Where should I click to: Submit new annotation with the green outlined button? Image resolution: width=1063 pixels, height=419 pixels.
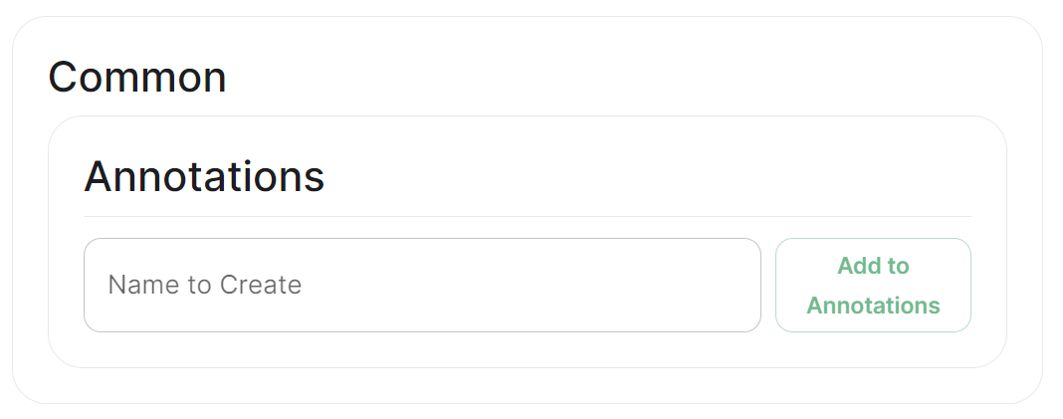pos(873,286)
